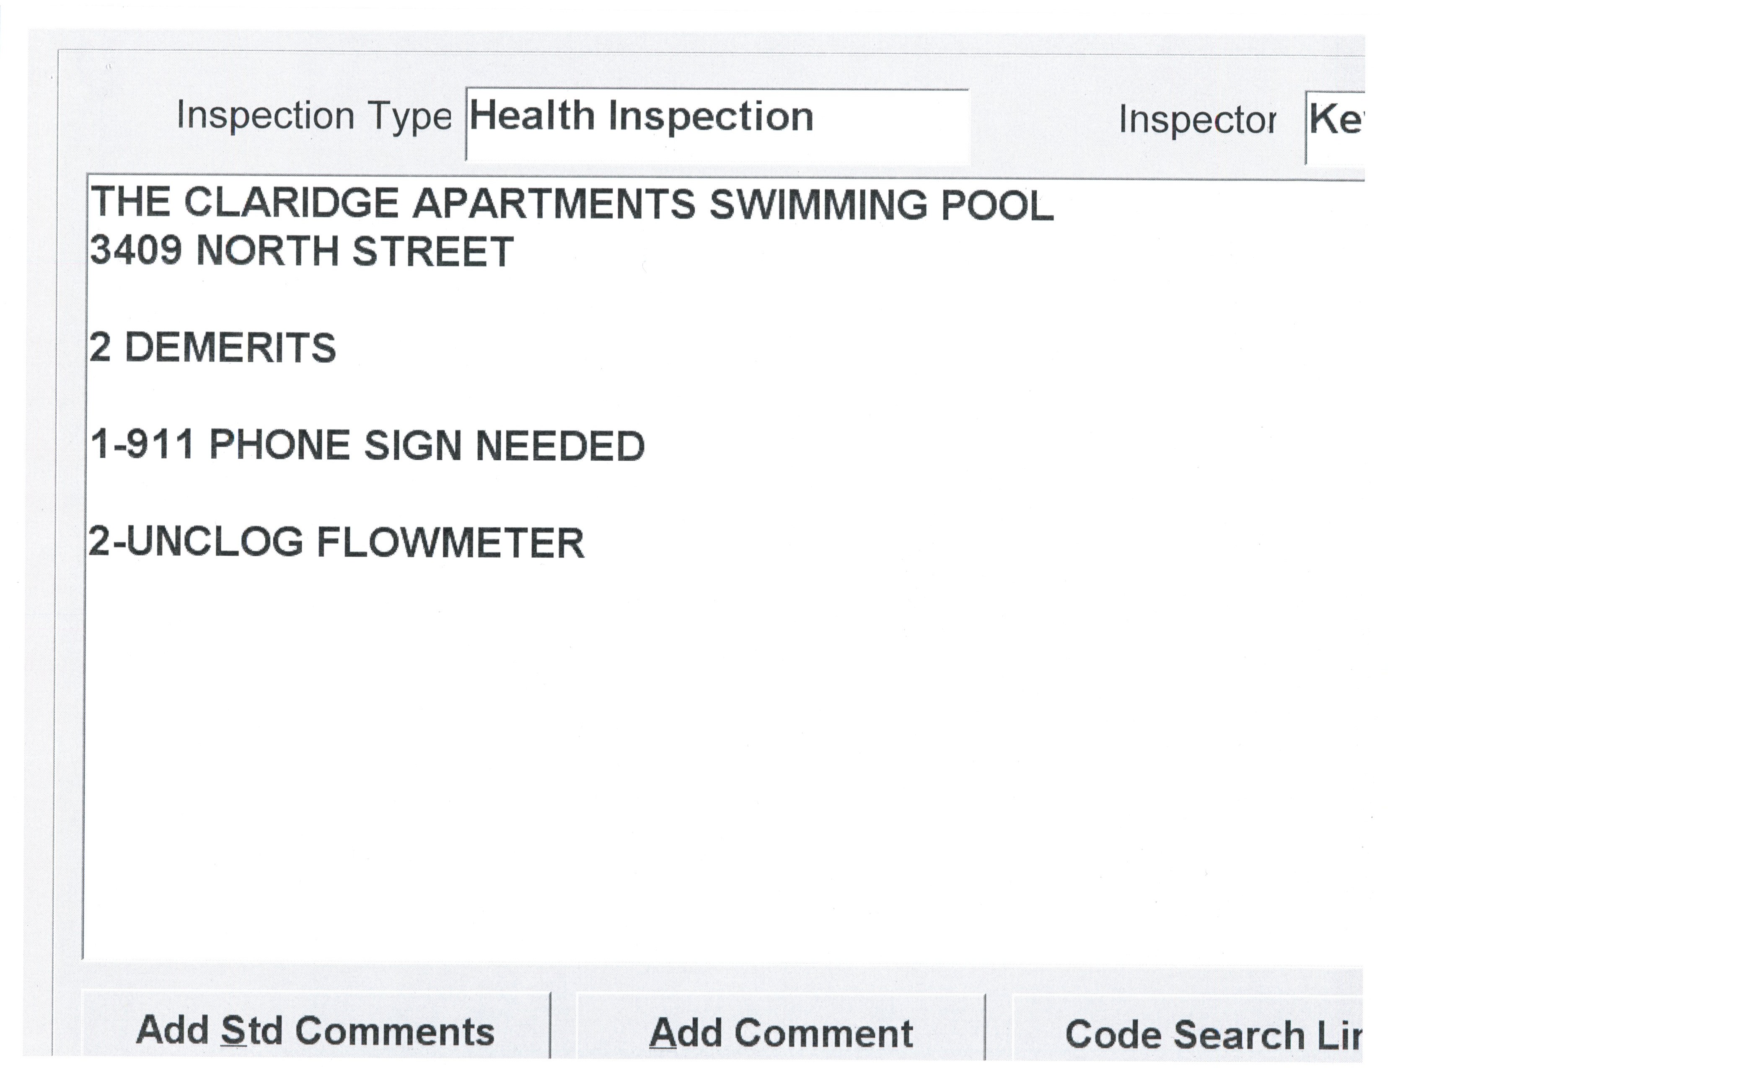
Task: Click the word APARTMENTS in the comments
Action: (554, 204)
